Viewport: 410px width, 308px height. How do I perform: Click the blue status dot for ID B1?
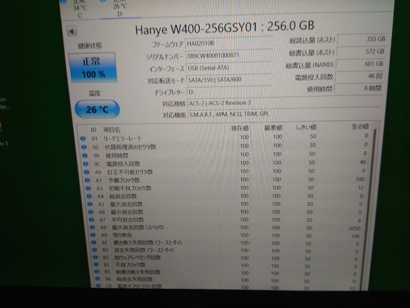96,257
